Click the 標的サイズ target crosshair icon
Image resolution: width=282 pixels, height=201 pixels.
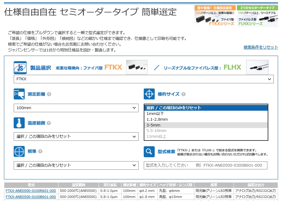click(x=149, y=94)
